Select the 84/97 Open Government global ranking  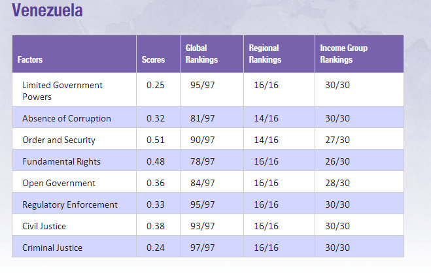point(199,183)
